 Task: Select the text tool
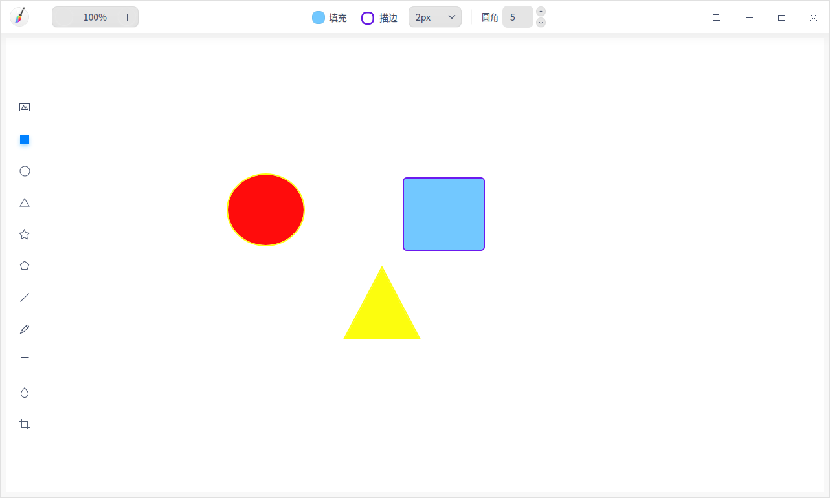[x=25, y=361]
